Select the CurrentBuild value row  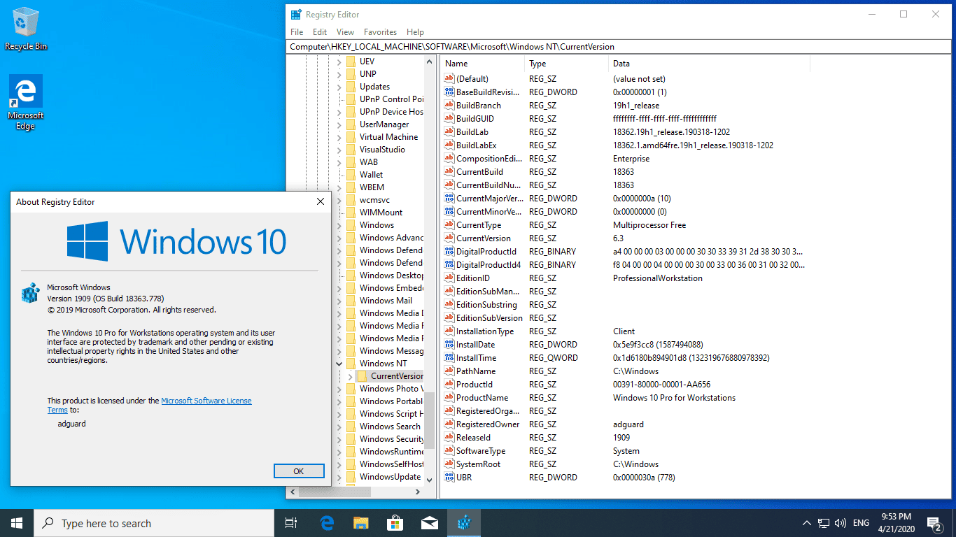coord(624,172)
